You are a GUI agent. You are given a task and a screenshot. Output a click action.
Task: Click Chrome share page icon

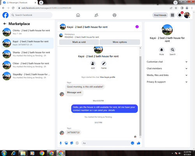tap(171, 8)
